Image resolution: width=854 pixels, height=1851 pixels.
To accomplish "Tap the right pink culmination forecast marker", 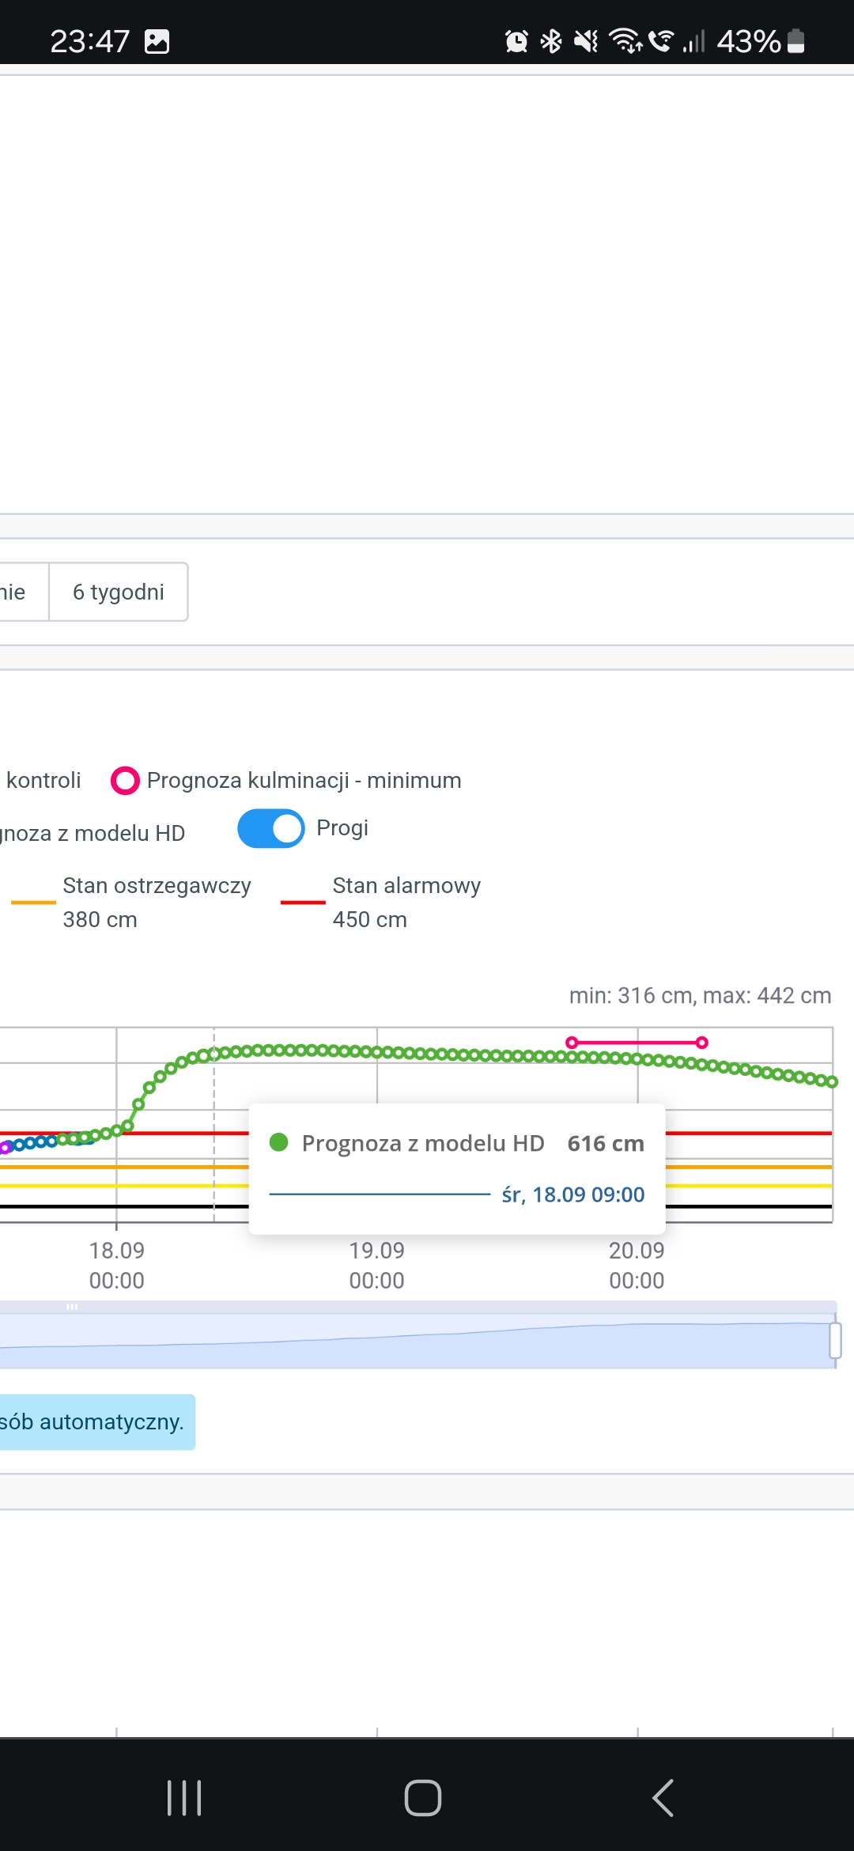I will pyautogui.click(x=701, y=1043).
